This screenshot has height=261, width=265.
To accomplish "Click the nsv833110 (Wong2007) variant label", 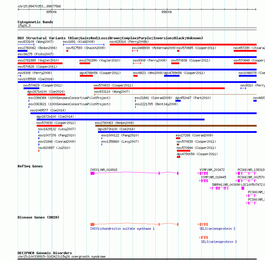I will 112,92.
